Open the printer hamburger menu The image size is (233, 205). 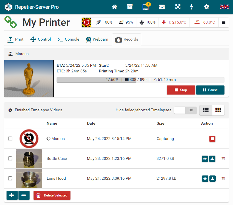pos(224,22)
